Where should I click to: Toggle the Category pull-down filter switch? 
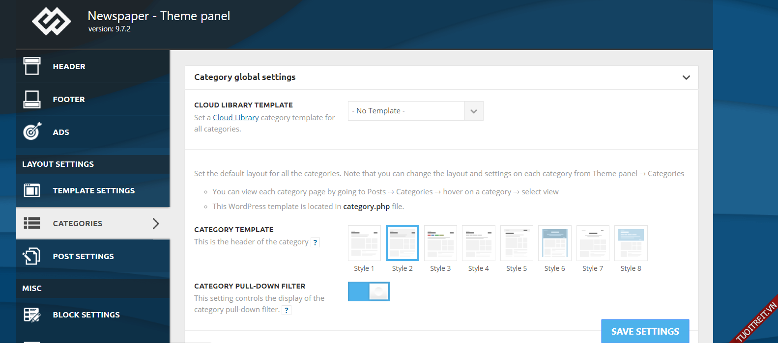point(369,291)
